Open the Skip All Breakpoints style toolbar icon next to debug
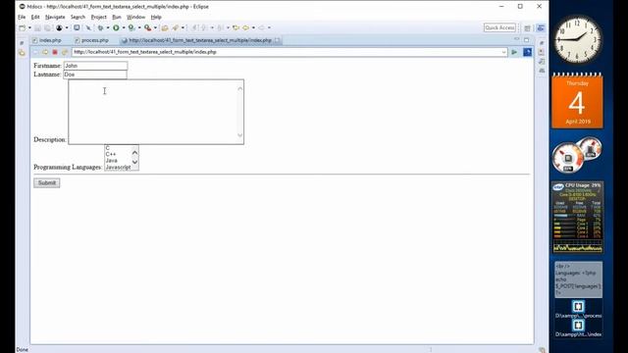The width and height of the screenshot is (628, 353). coord(88,28)
